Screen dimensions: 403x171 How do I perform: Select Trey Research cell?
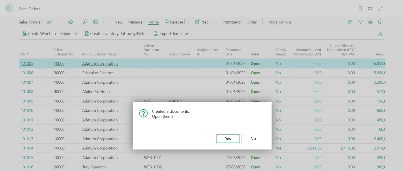94,167
